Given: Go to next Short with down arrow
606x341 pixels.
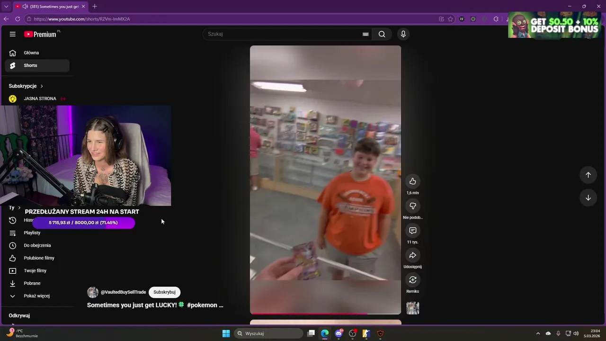Looking at the screenshot, I should 588,197.
